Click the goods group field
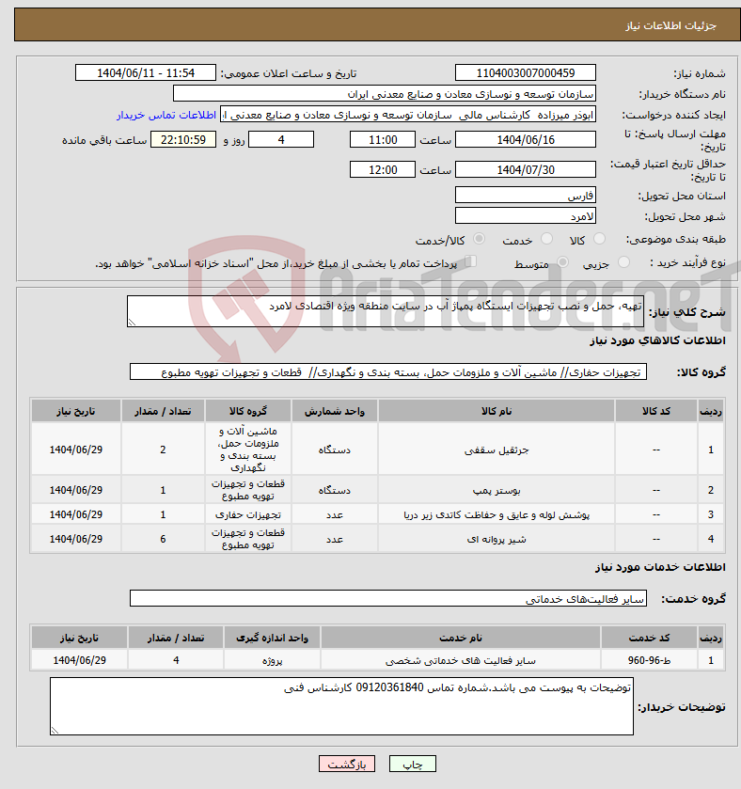Screen dimensions: 741x789 tap(387, 371)
